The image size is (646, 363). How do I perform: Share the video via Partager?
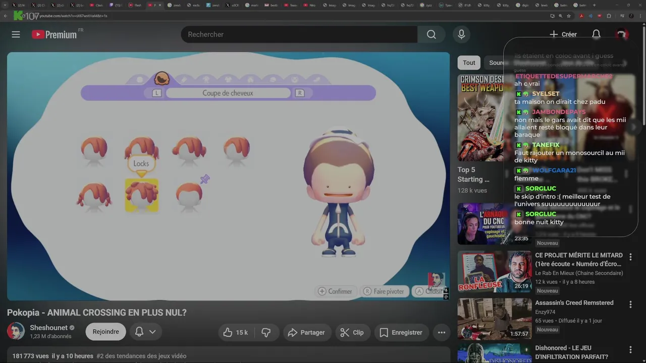coord(306,332)
